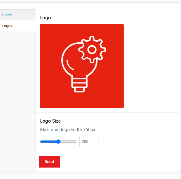Click the lowest gear tooth overlapping the bulb
This screenshot has width=181, height=179.
(x=92, y=60)
